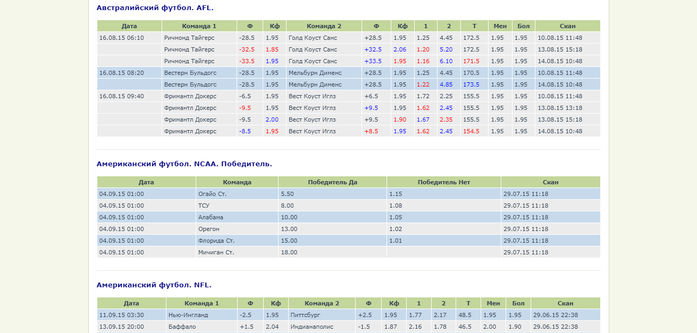Select the red handicap value '-33.5'

pyautogui.click(x=247, y=61)
